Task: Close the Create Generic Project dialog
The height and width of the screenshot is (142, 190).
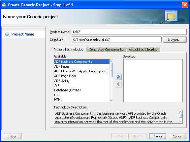Action: pyautogui.click(x=185, y=5)
